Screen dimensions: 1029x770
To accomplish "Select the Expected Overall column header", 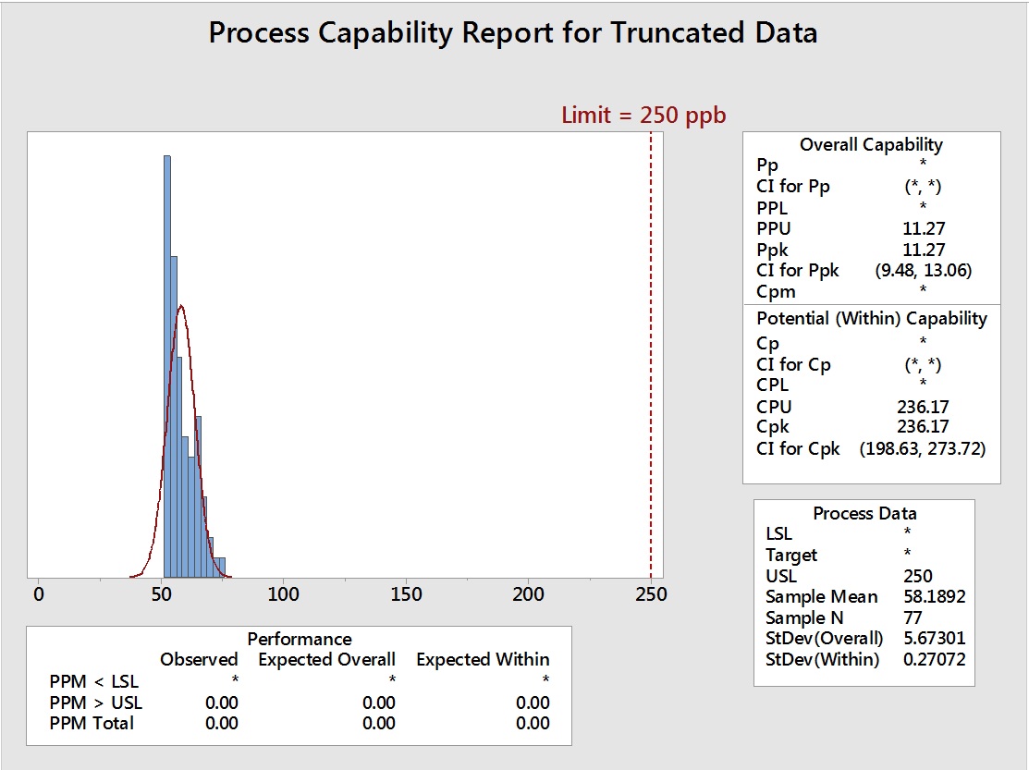I will click(326, 660).
